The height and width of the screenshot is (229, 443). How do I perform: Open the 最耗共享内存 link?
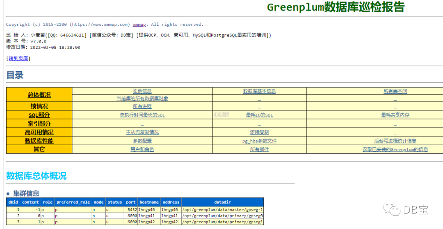click(395, 115)
